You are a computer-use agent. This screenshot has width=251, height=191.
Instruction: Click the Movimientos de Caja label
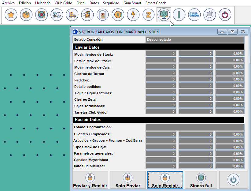click(92, 67)
